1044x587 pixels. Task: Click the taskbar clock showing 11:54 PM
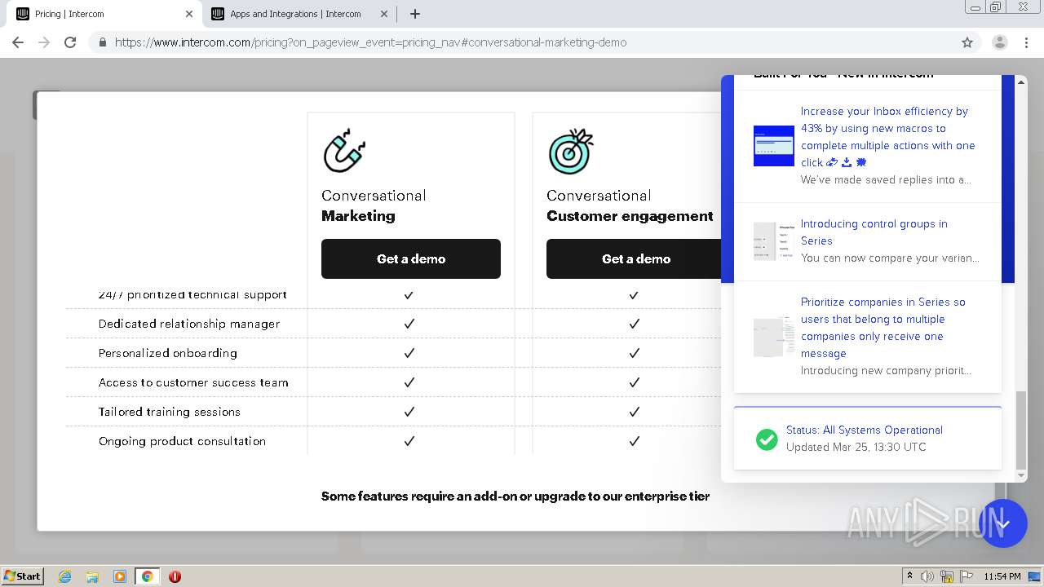[x=1002, y=576]
